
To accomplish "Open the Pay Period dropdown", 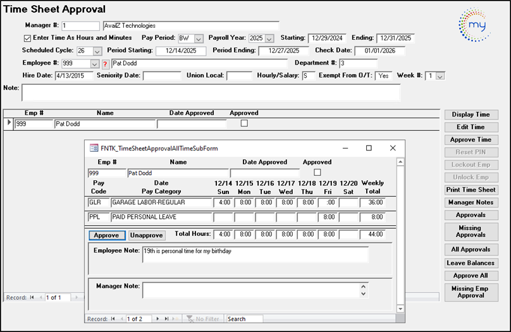I will 199,39.
